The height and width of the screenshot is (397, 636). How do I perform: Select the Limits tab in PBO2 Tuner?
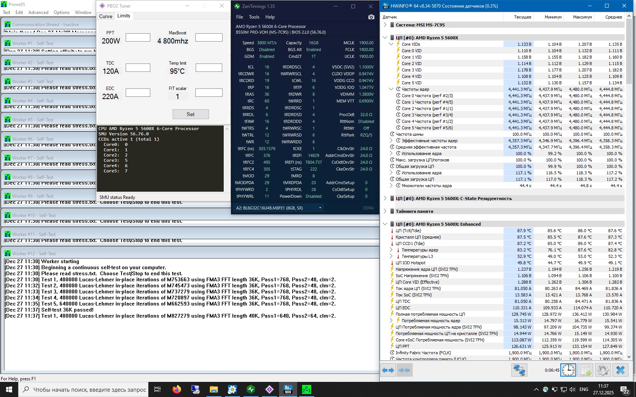point(123,16)
